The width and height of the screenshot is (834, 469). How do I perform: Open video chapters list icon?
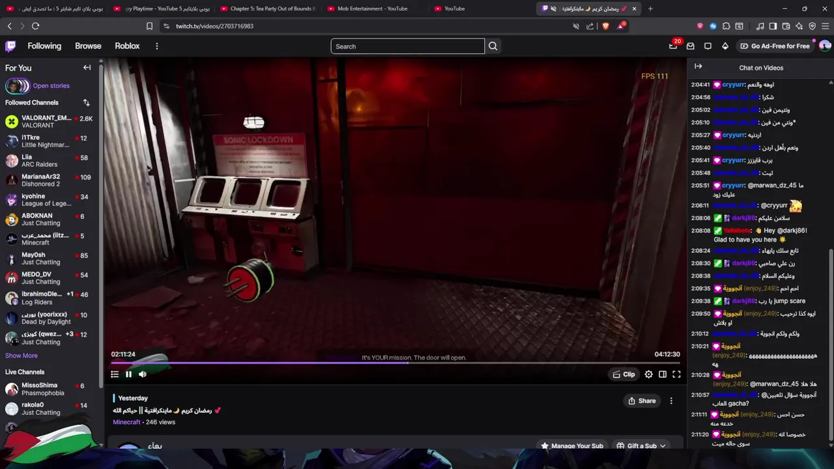(x=115, y=374)
